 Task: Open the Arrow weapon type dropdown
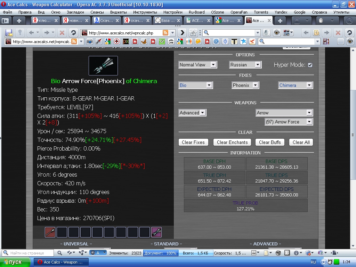pos(284,113)
